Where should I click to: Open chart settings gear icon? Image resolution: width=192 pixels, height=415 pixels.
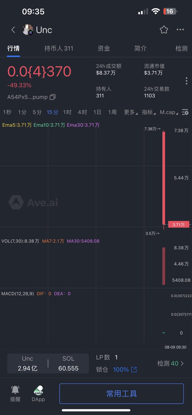[x=185, y=112]
